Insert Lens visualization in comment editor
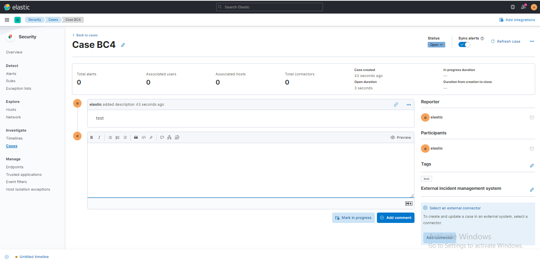 pos(177,137)
